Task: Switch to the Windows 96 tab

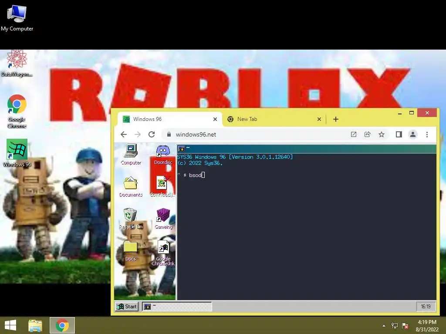Action: coord(170,119)
